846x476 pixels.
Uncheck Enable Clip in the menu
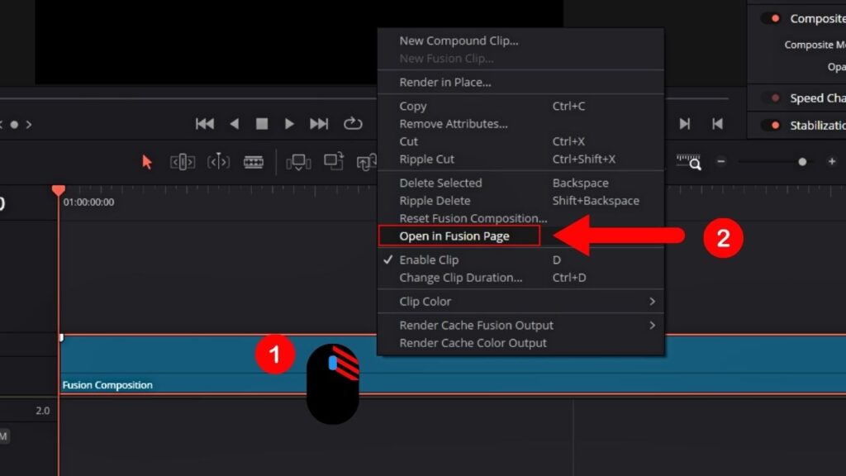428,259
